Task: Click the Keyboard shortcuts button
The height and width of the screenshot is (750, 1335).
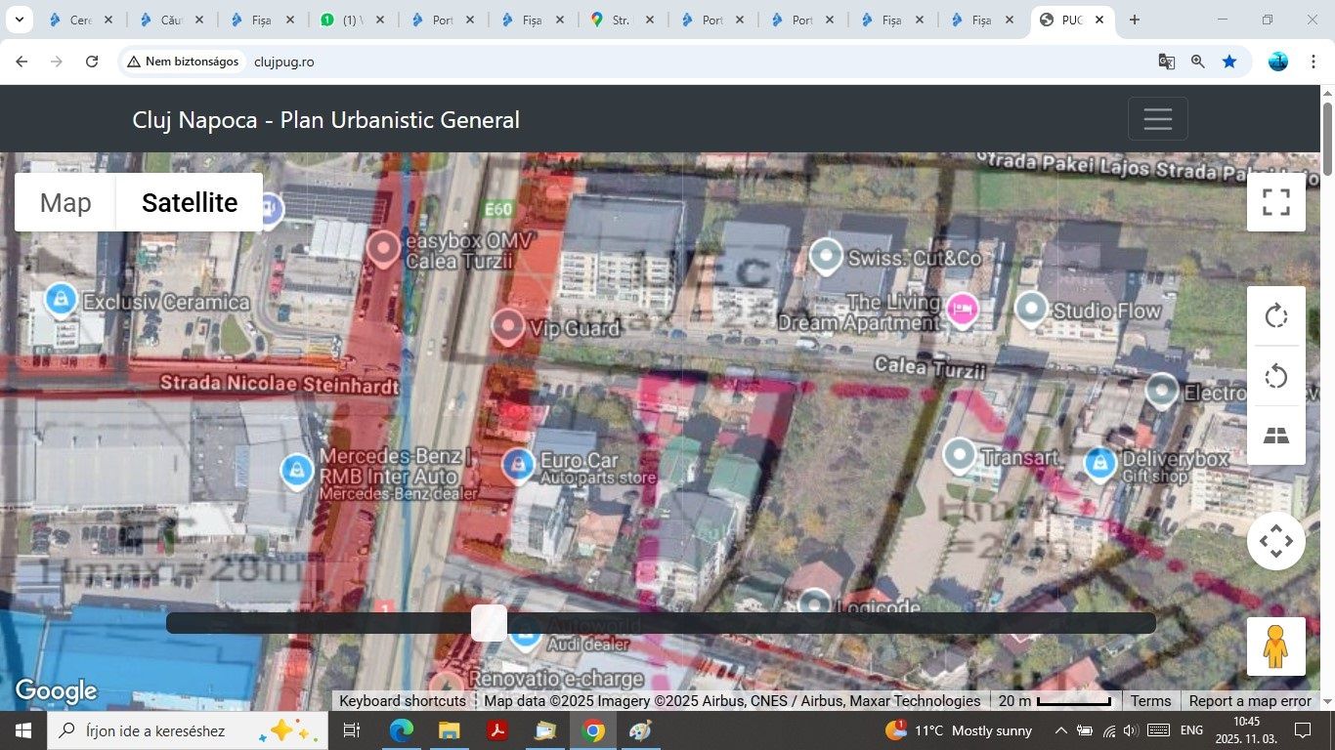Action: [x=403, y=701]
